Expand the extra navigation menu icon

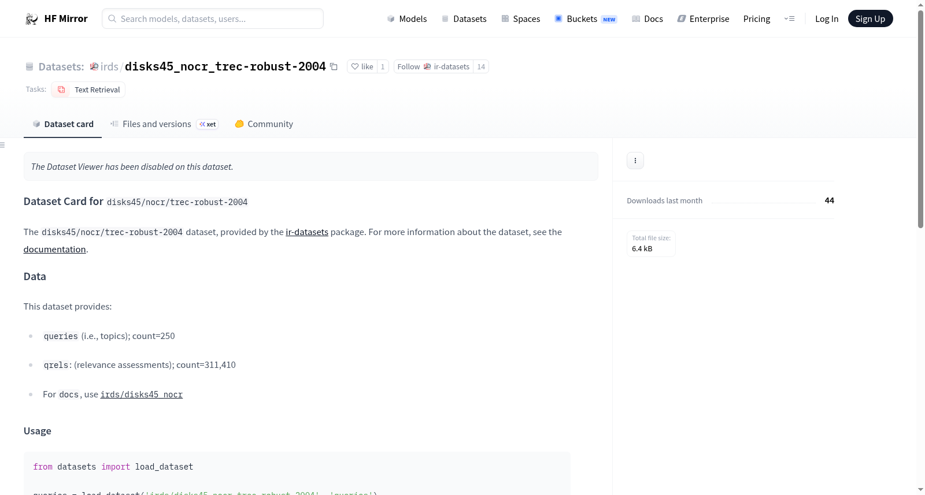click(x=789, y=19)
